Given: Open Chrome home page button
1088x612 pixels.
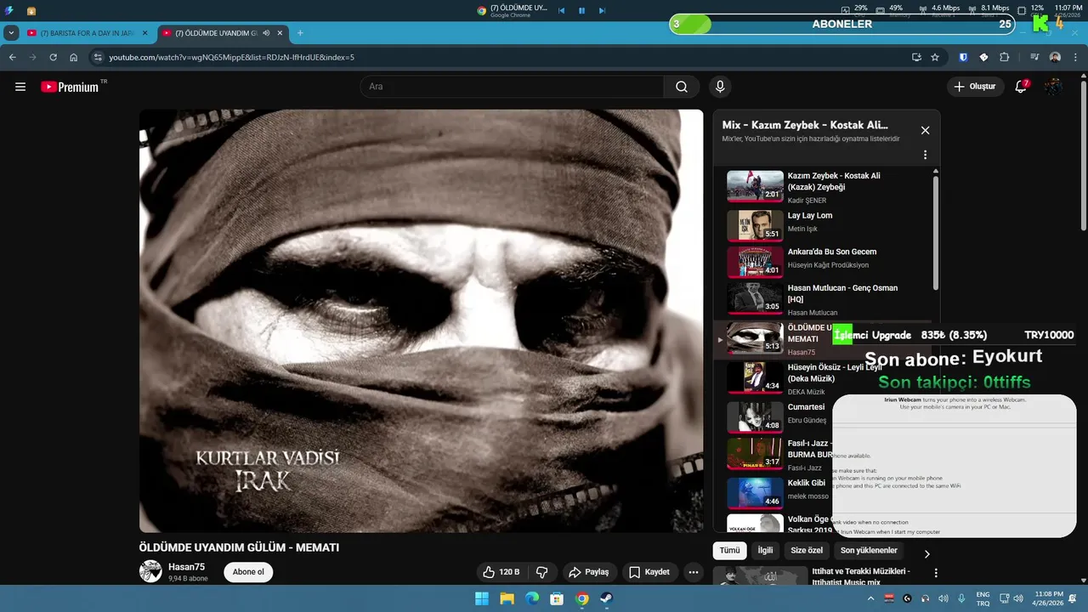Looking at the screenshot, I should point(74,57).
